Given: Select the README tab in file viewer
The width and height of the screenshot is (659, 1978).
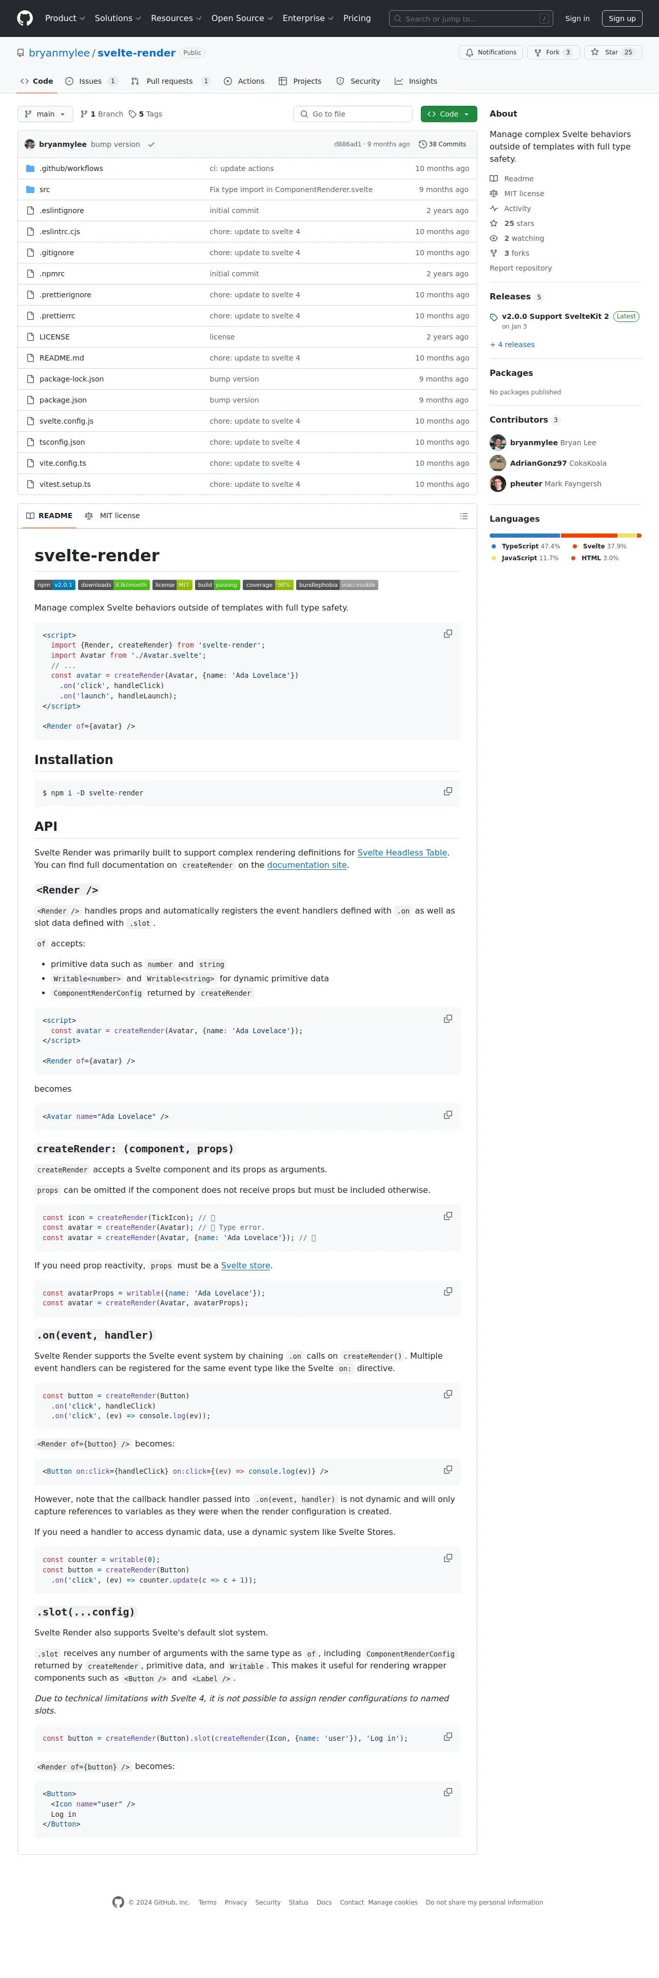Looking at the screenshot, I should click(49, 516).
